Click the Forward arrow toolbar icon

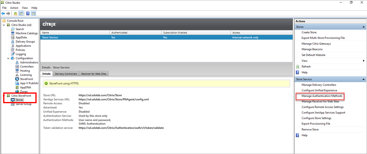pos(8,13)
